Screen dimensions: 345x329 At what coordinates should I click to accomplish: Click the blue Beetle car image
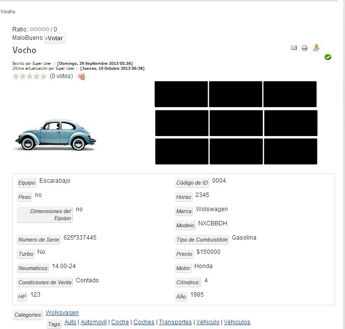(55, 135)
